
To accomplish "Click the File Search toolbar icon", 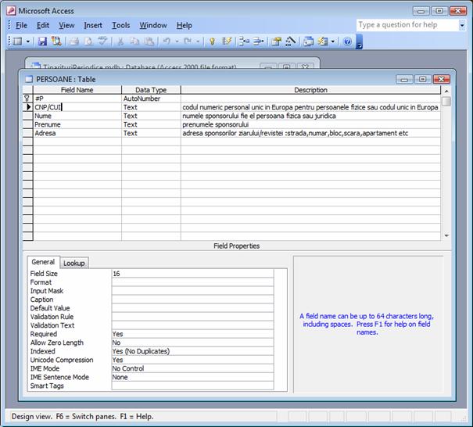I will click(56, 41).
